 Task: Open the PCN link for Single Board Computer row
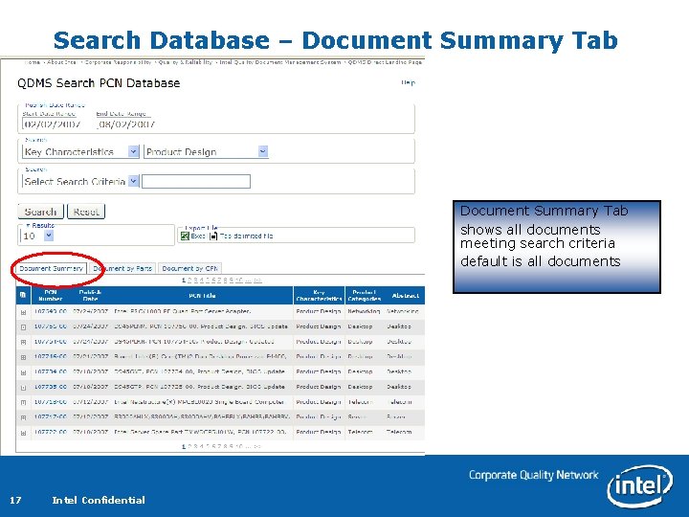coord(51,402)
